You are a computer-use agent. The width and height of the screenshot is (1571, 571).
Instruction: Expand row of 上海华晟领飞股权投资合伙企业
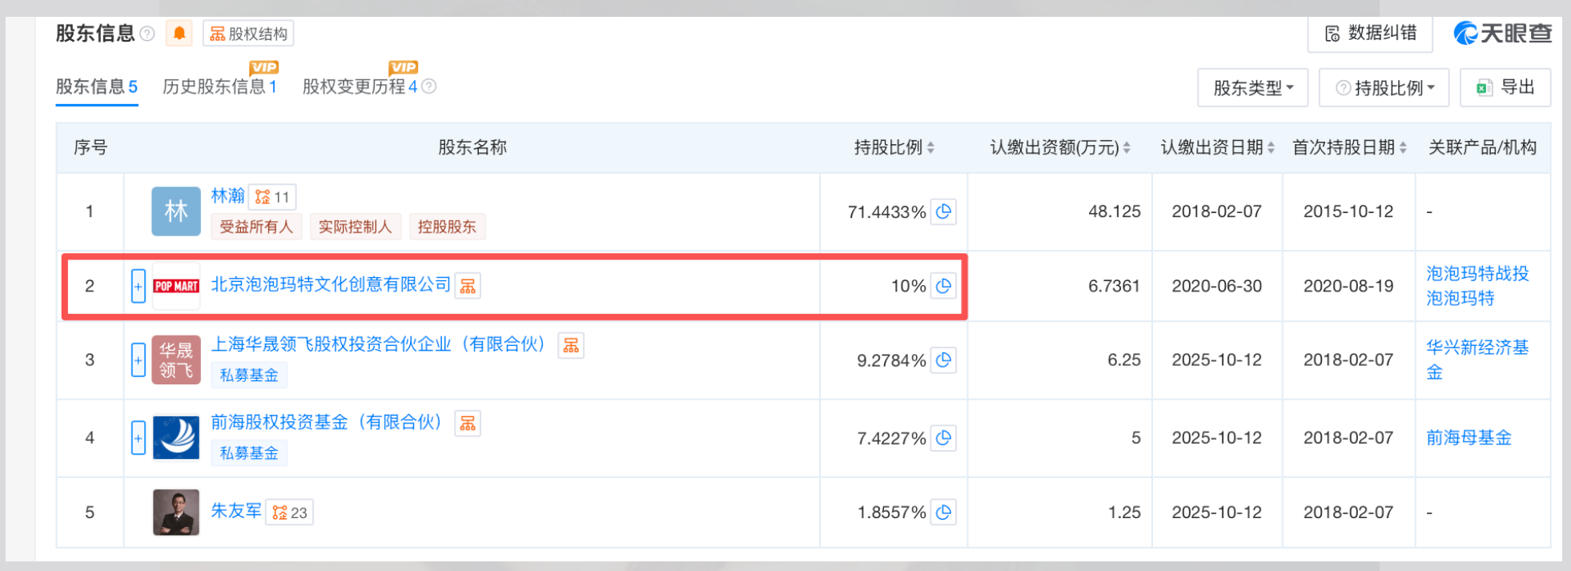click(x=138, y=360)
